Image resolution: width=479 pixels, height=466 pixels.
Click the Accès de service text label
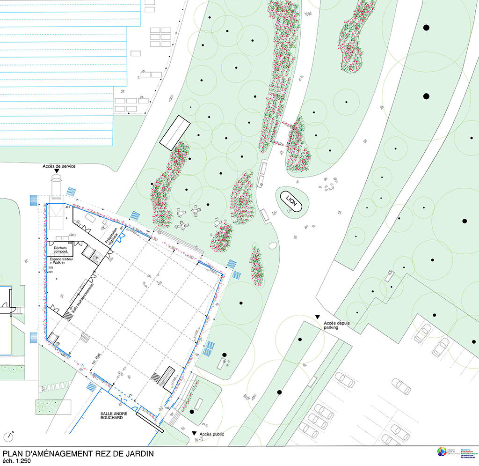pos(59,166)
